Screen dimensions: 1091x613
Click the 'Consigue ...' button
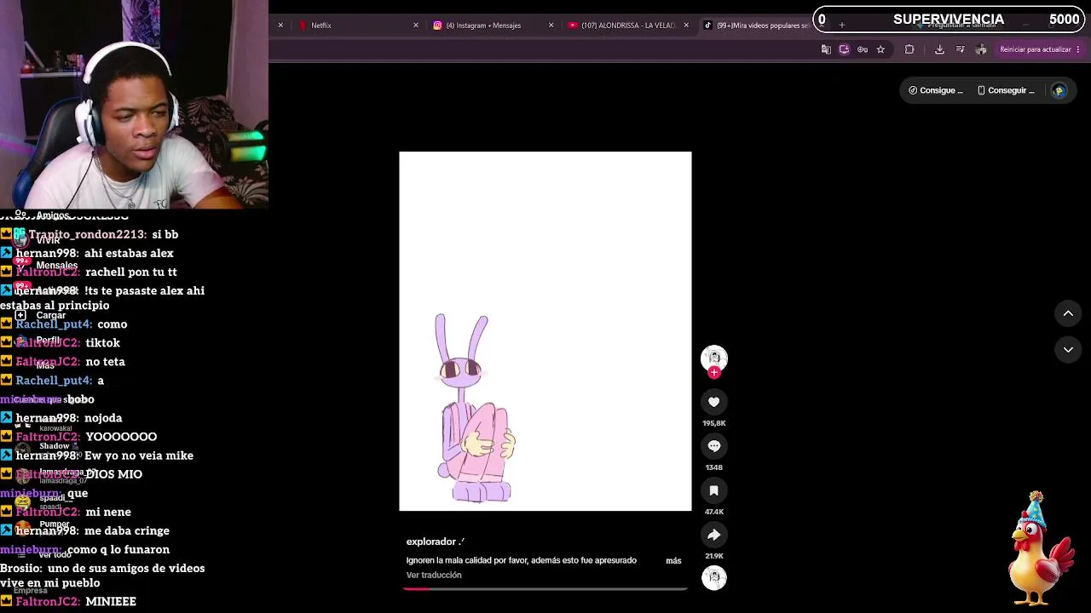point(935,90)
